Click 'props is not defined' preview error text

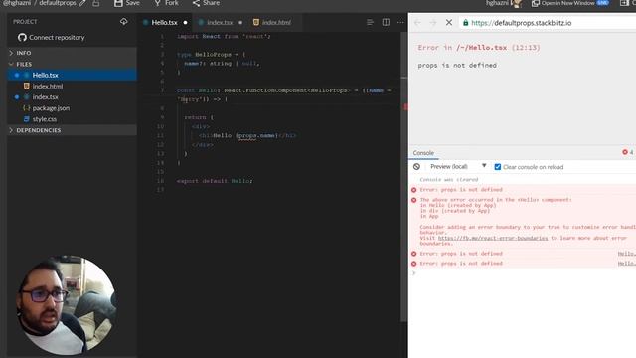pos(457,65)
